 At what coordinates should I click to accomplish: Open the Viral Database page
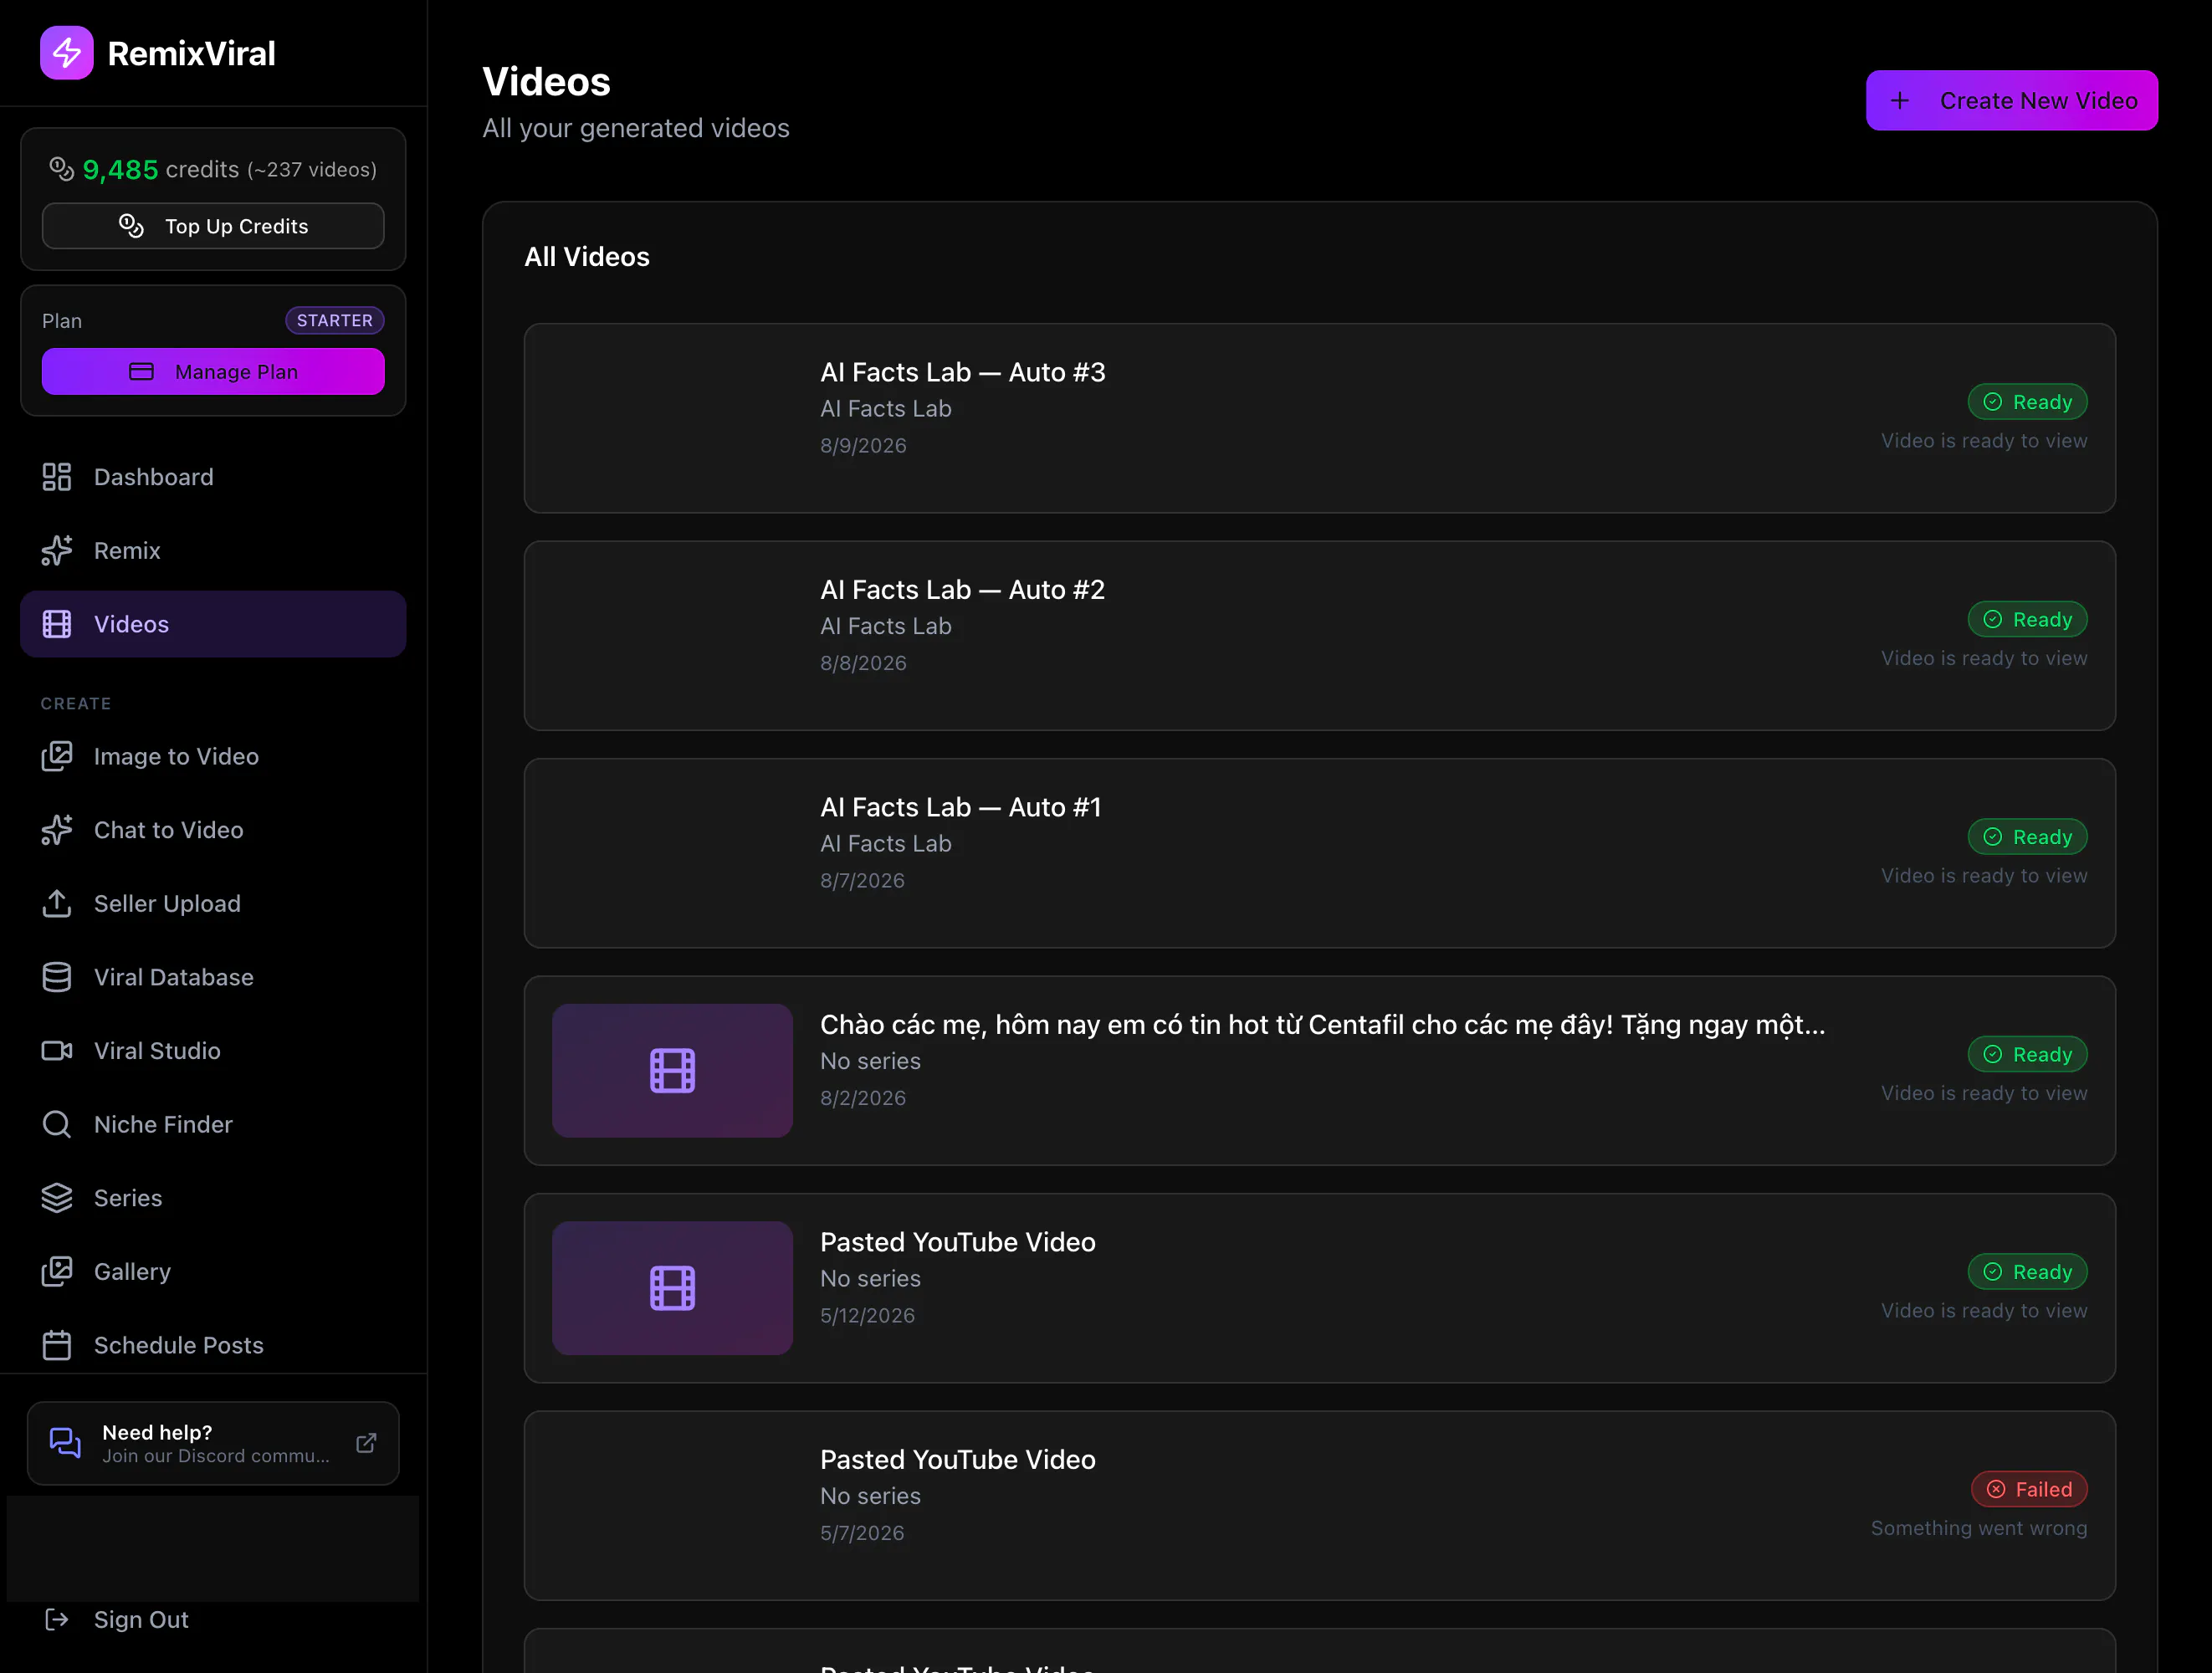point(213,977)
